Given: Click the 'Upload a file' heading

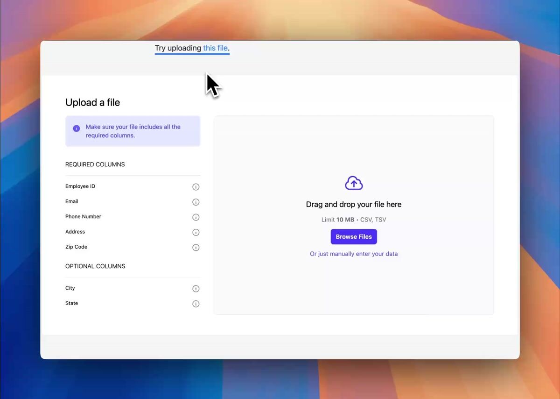Looking at the screenshot, I should [x=92, y=102].
